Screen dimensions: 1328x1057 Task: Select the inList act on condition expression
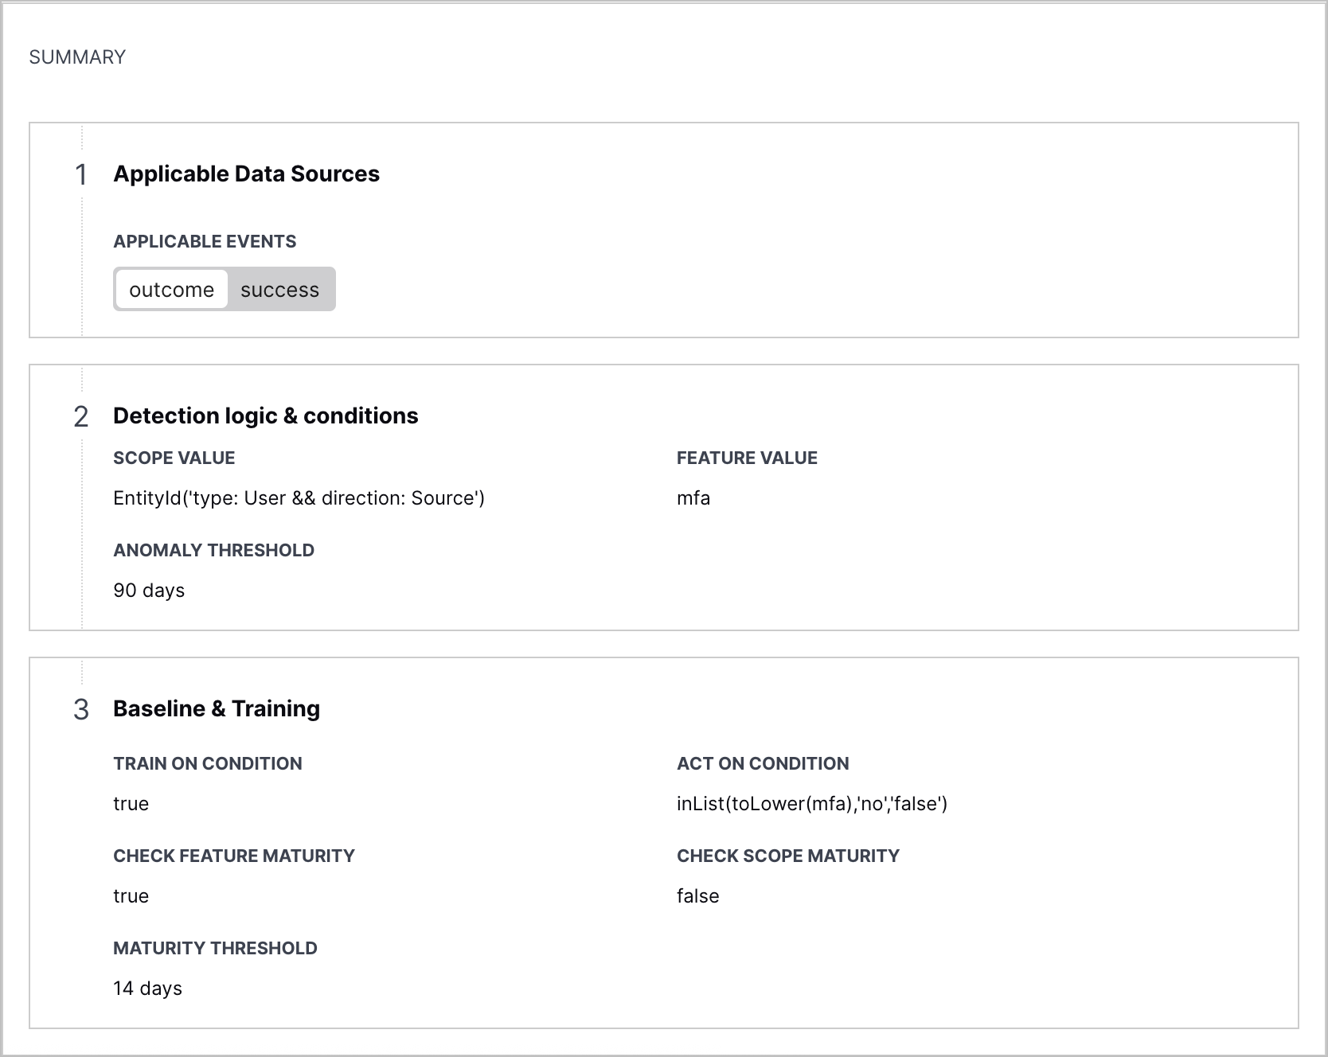[x=812, y=803]
